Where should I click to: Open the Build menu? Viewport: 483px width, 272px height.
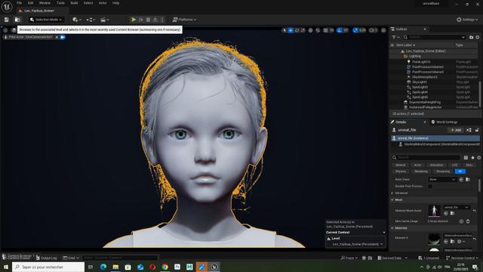pos(74,3)
